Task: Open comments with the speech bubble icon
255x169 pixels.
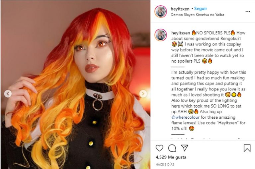Action: [172, 148]
